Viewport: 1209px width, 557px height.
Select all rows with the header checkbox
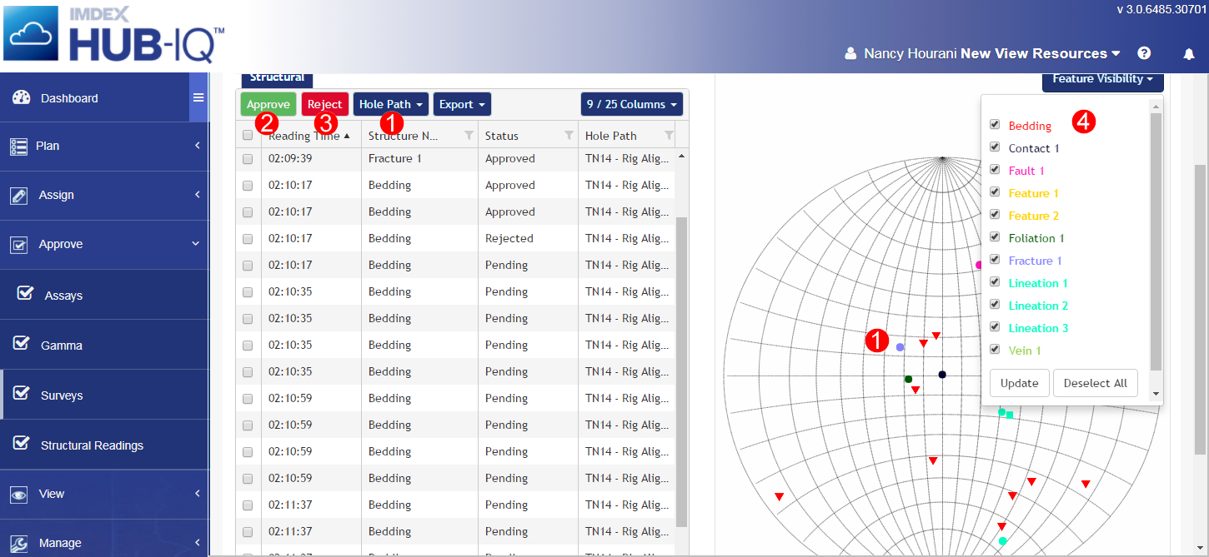point(248,136)
